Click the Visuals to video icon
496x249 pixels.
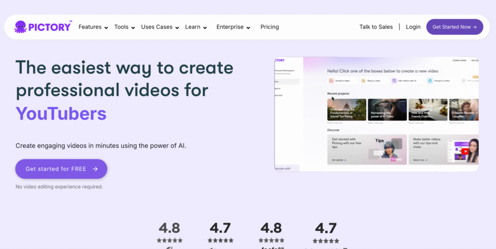[x=430, y=81]
